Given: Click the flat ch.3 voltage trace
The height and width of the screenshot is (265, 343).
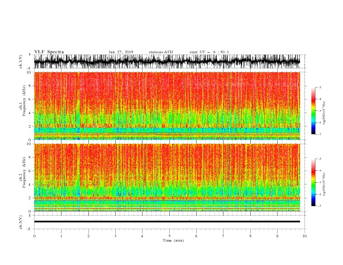Looking at the screenshot, I should point(167,222).
